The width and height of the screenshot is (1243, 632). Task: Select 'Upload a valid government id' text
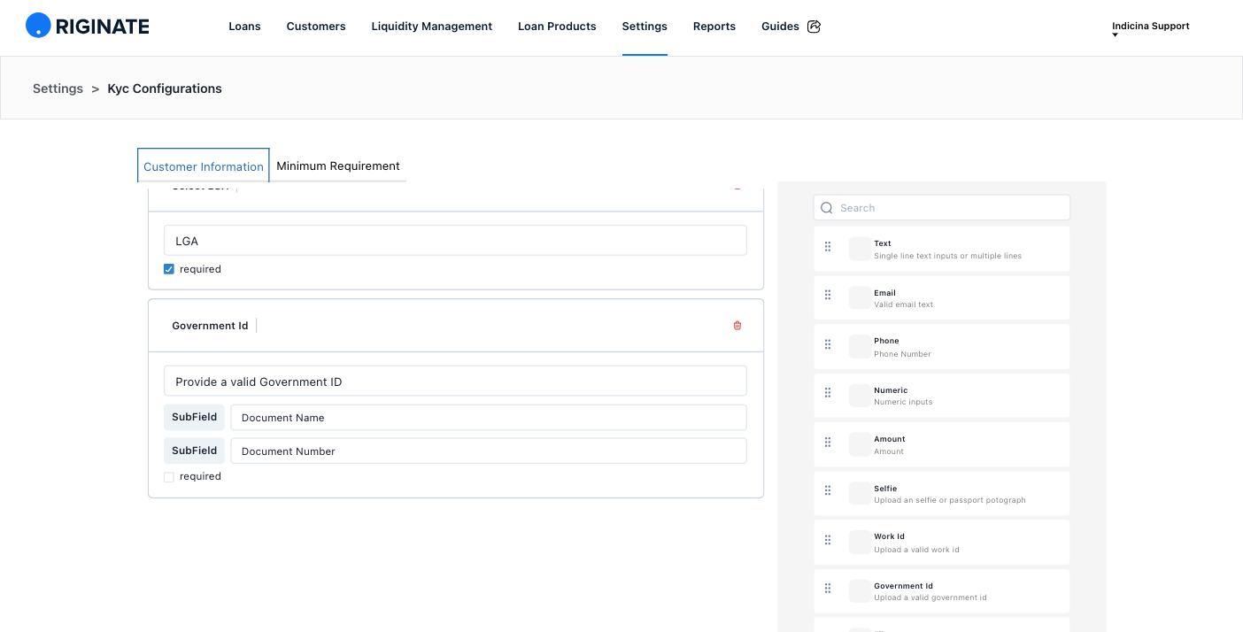pos(930,597)
